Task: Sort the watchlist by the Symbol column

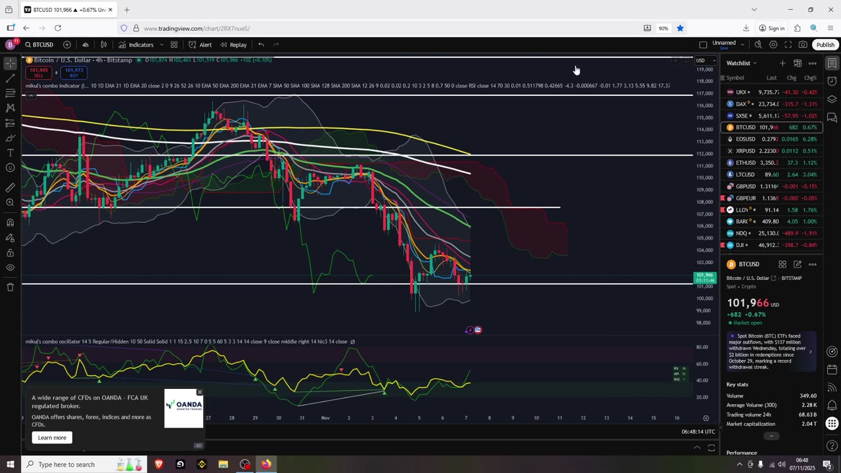Action: pyautogui.click(x=735, y=78)
